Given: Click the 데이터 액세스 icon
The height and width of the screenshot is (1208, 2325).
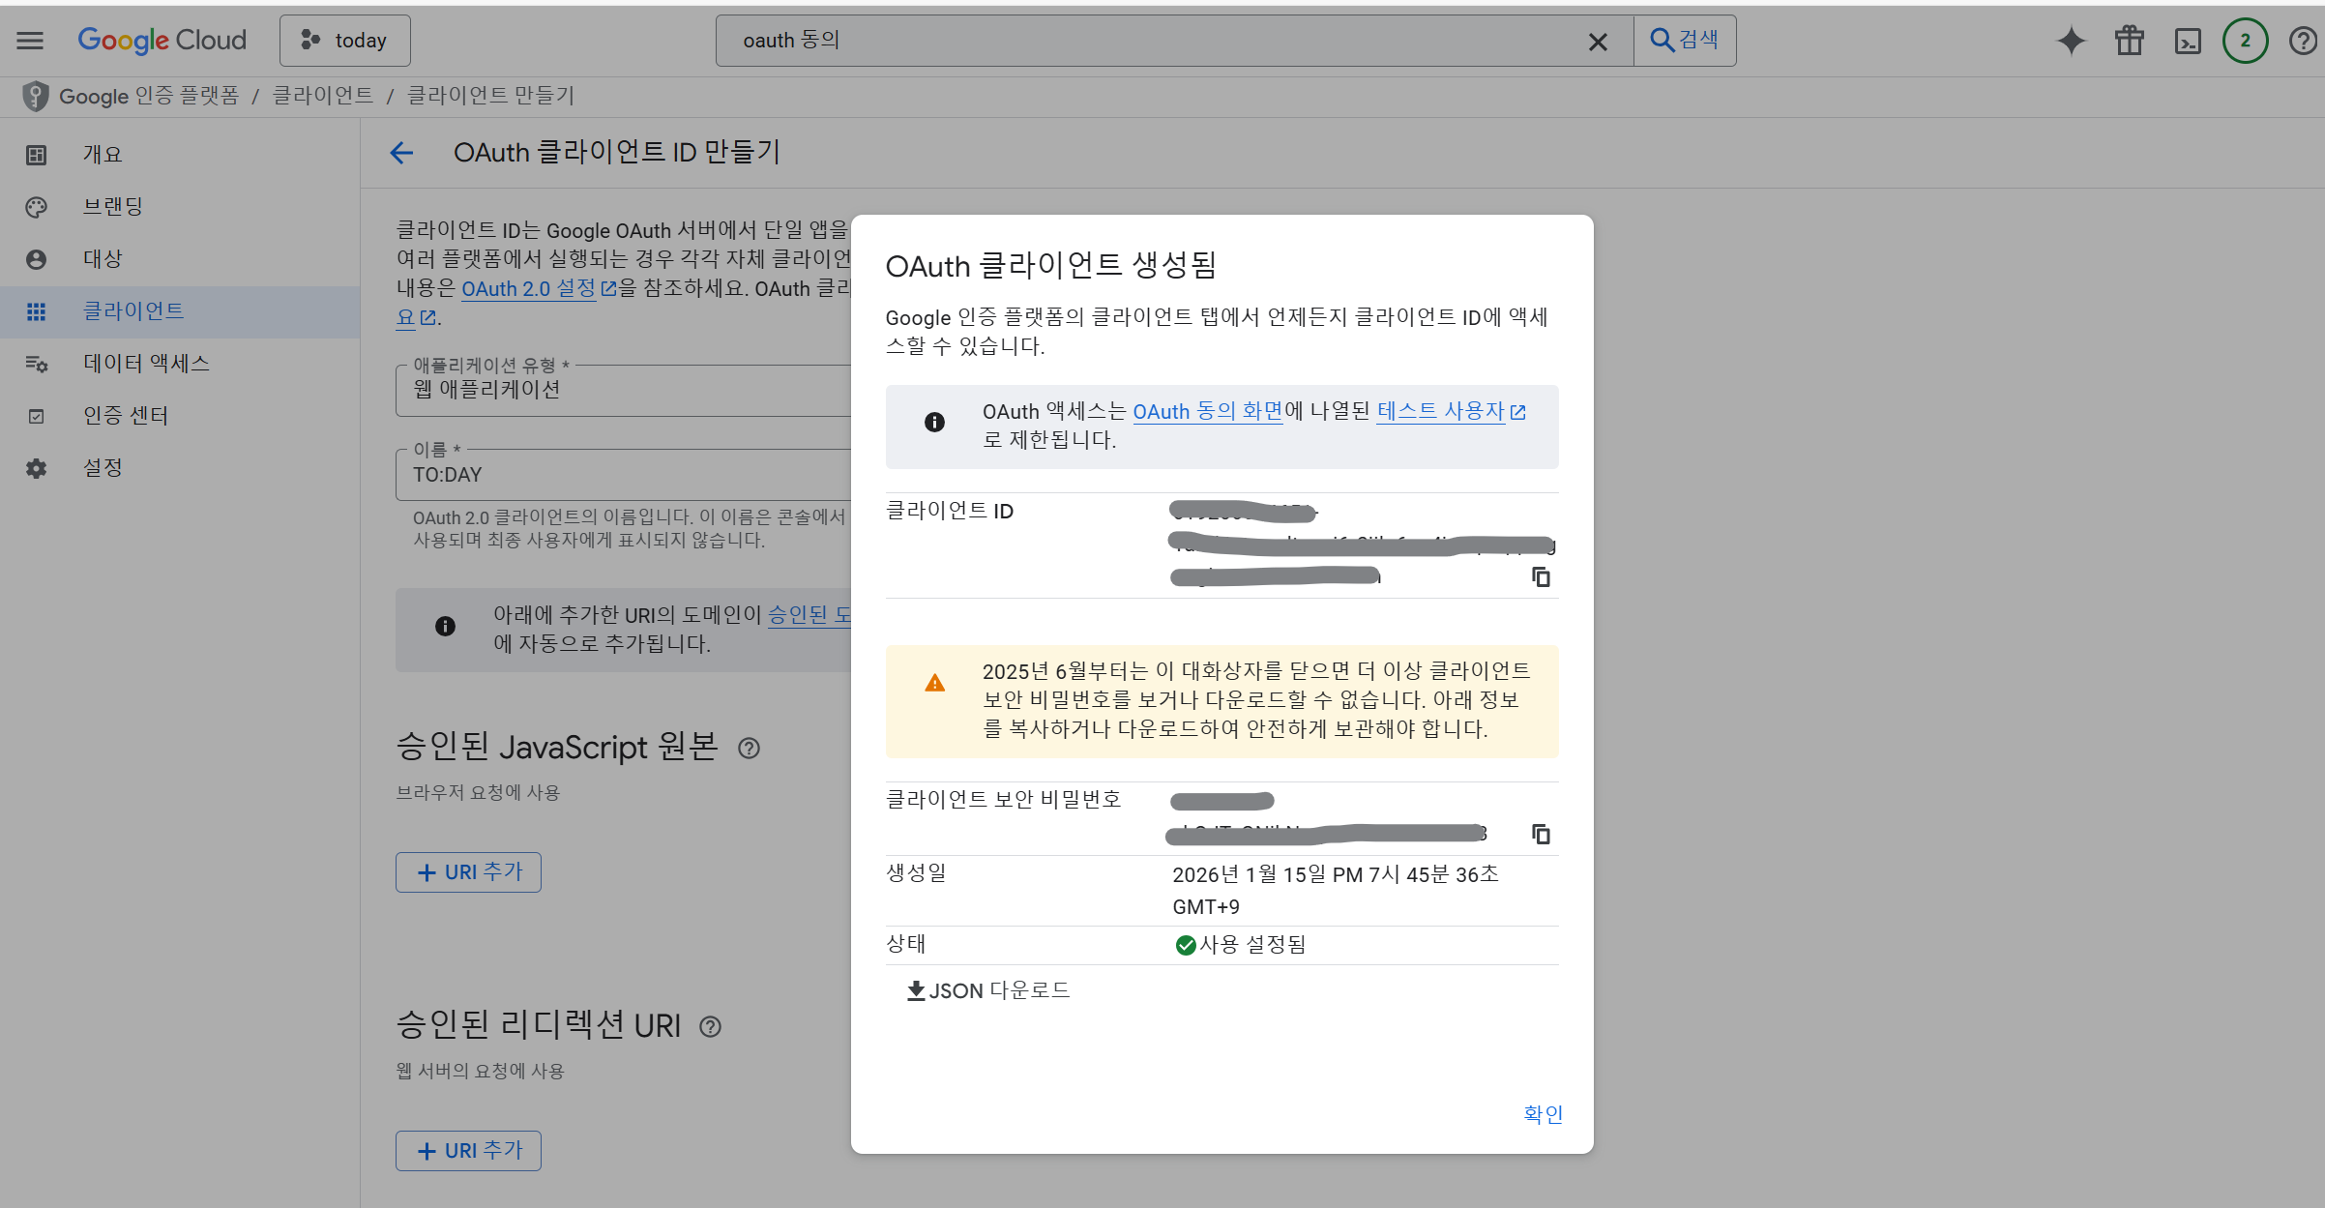Looking at the screenshot, I should [x=36, y=364].
